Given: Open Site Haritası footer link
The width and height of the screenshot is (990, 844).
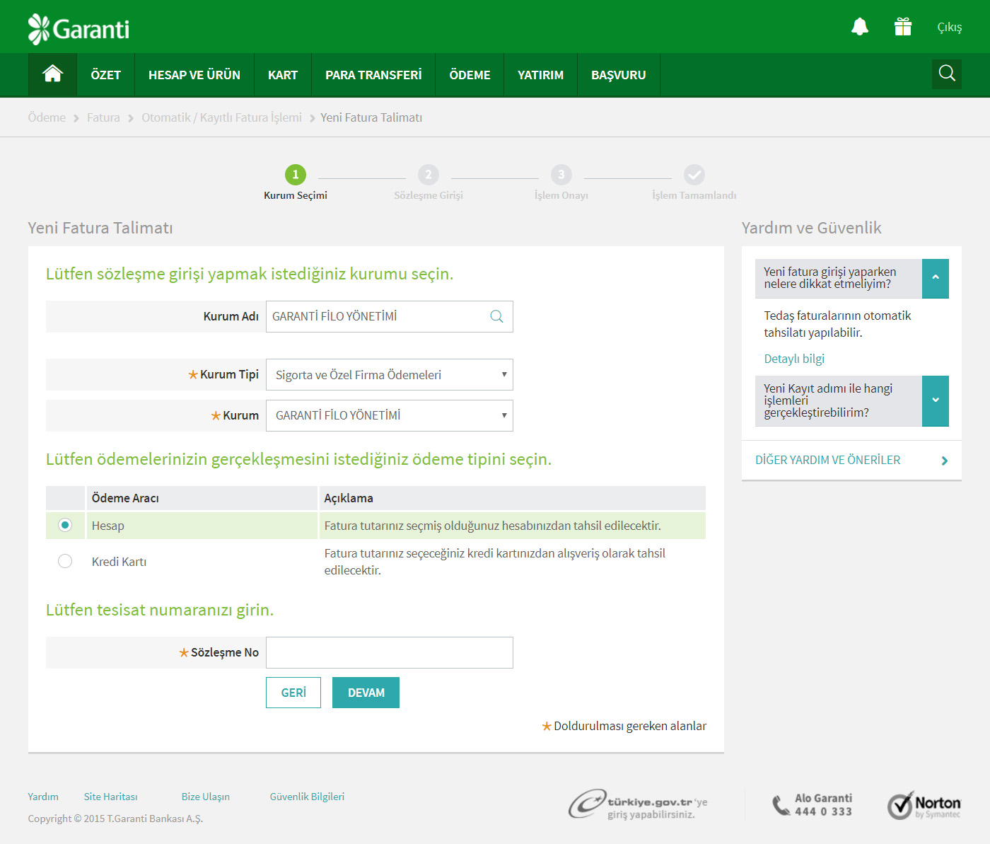Looking at the screenshot, I should [110, 797].
